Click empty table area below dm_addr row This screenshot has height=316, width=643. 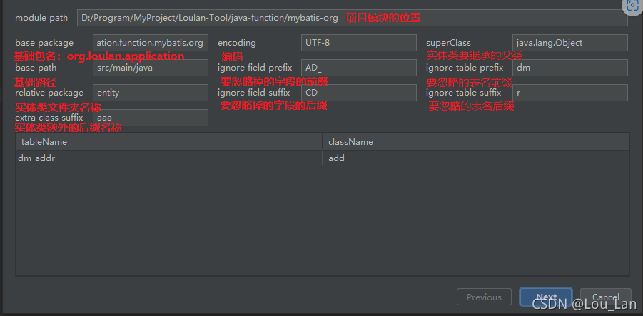321,221
